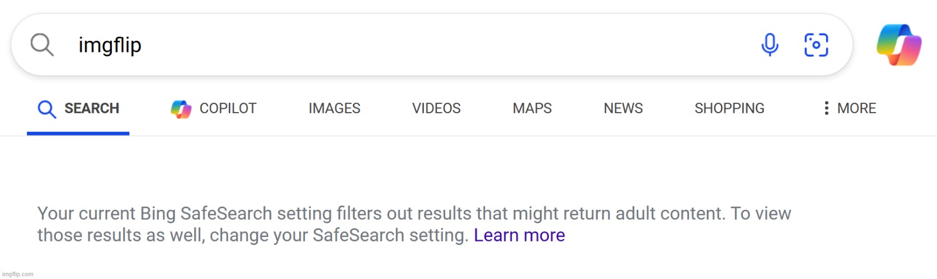Go to the MAPS tab
Screen dimensions: 937x279
click(x=532, y=108)
